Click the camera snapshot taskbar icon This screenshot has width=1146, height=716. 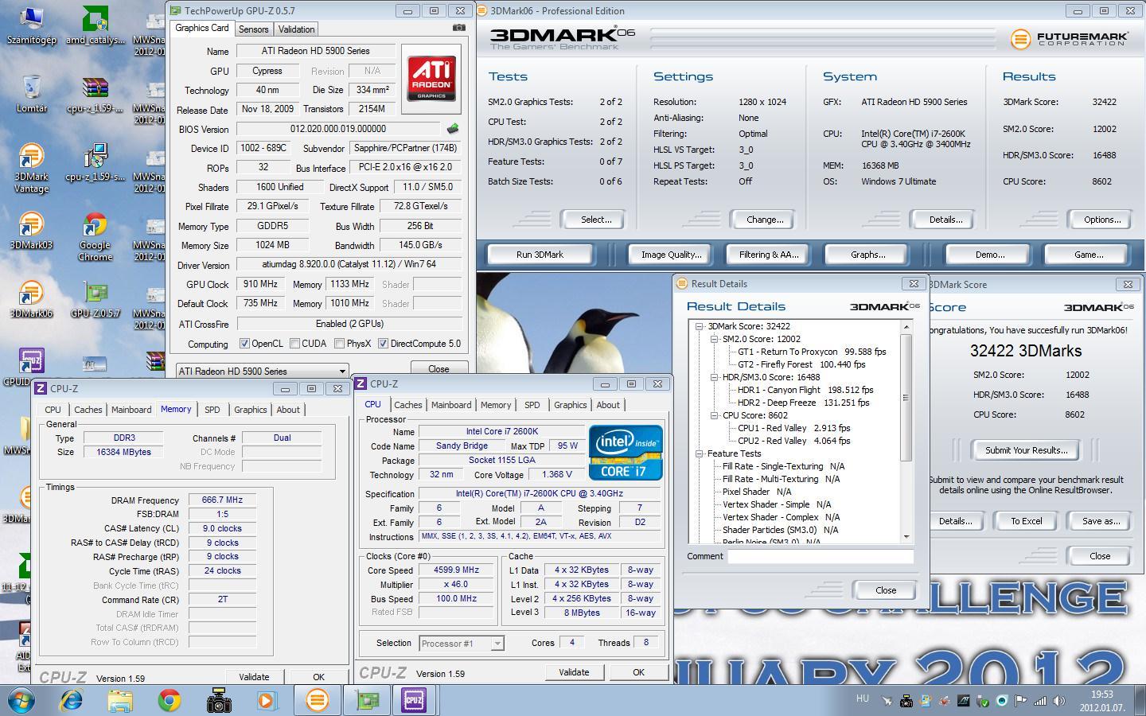tap(218, 700)
